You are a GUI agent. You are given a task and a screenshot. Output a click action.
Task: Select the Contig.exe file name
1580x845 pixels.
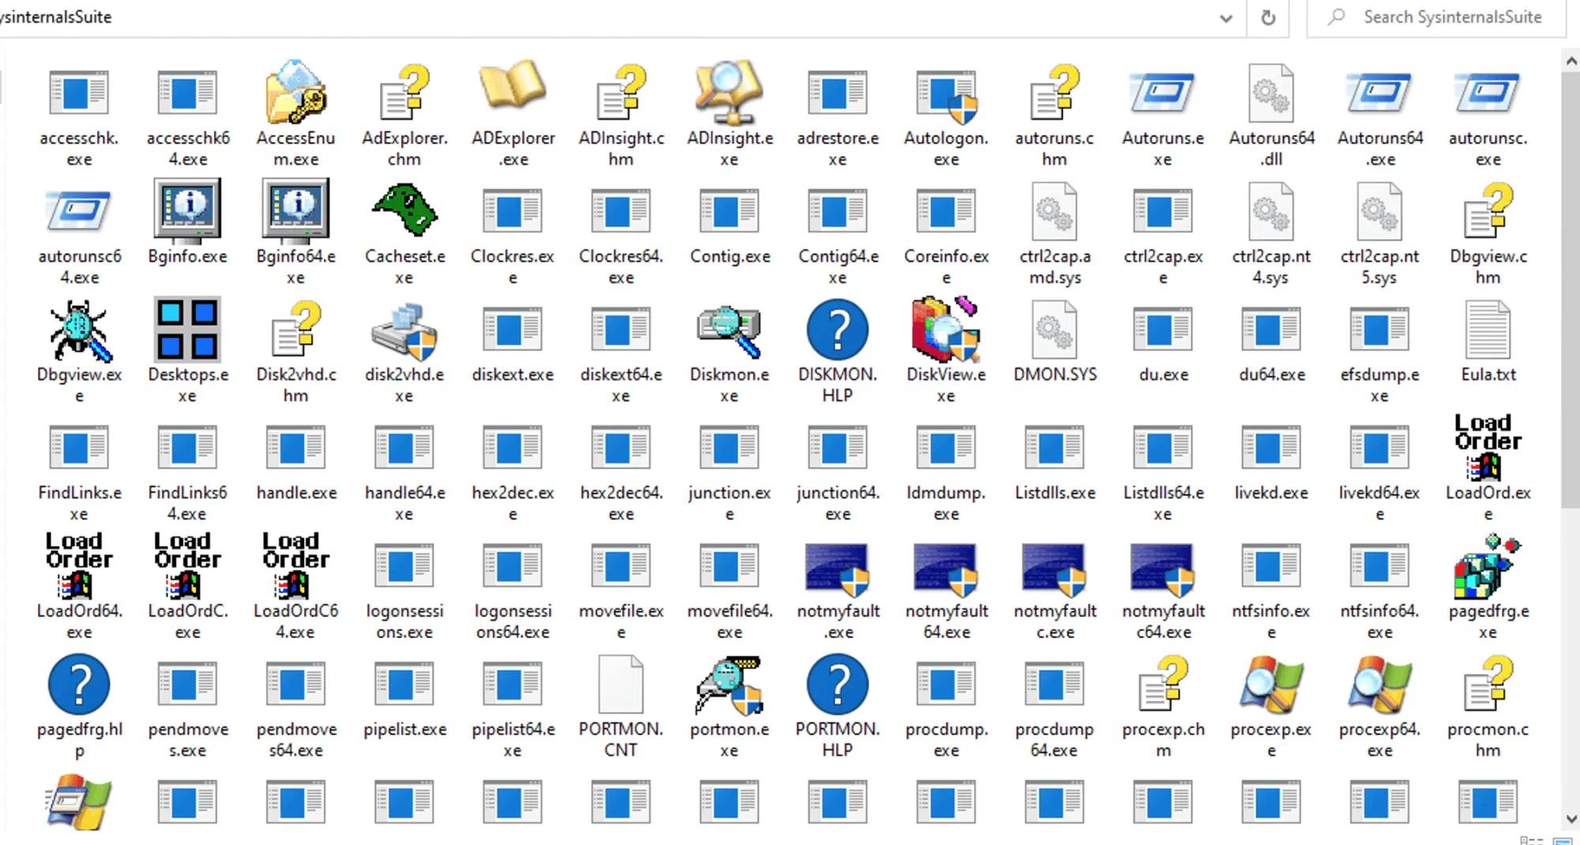point(730,257)
